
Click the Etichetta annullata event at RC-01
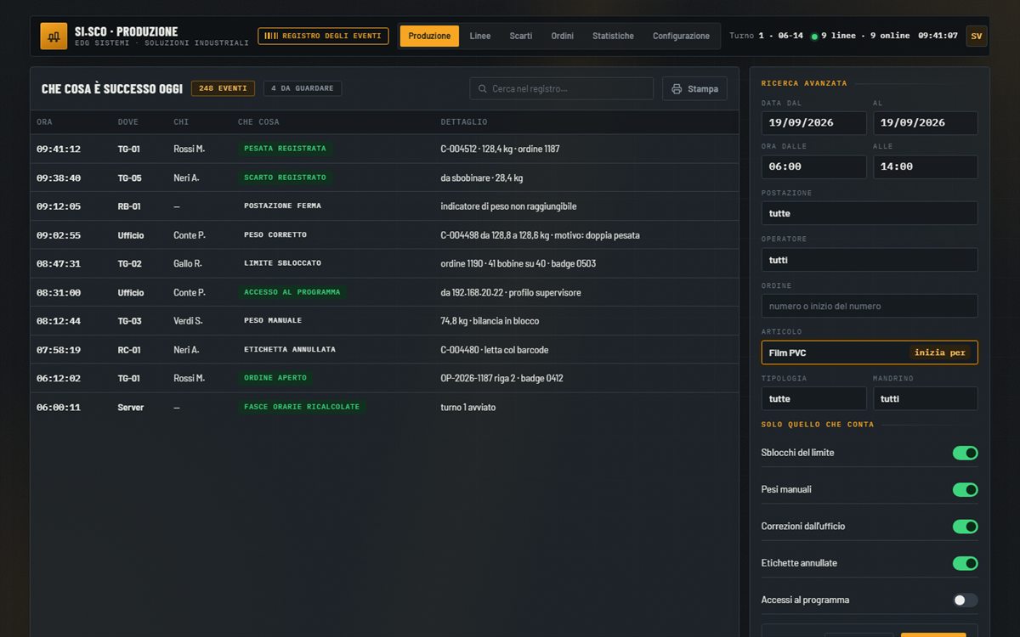coord(385,350)
